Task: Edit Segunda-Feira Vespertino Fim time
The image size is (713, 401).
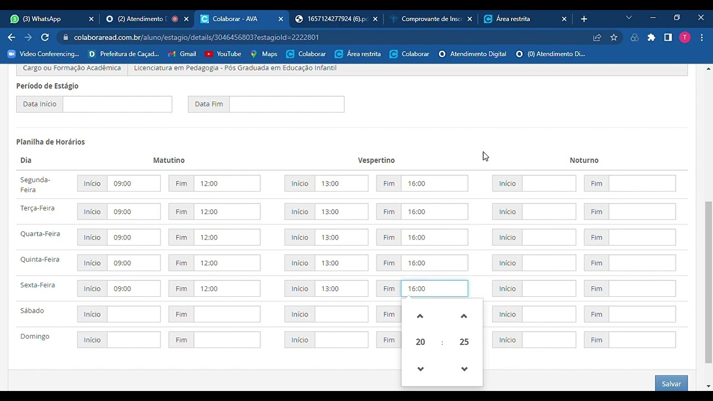Action: click(434, 183)
